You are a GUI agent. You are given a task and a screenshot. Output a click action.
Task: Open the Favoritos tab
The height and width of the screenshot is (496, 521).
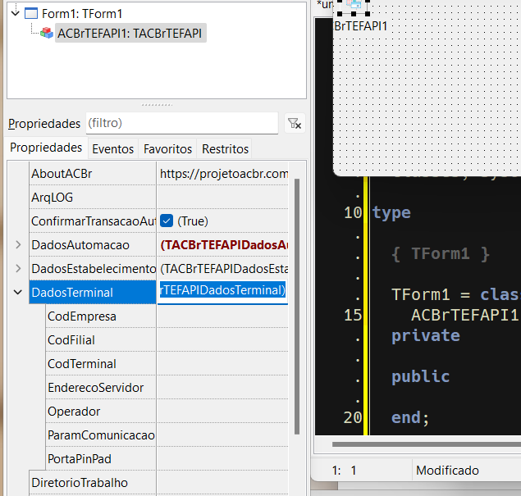pos(168,148)
